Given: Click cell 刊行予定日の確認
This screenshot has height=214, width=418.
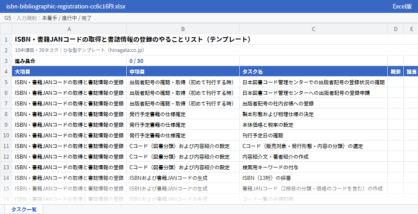Looking at the screenshot, I should tap(313, 135).
